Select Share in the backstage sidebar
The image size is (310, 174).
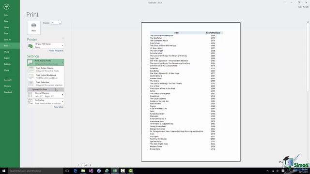point(6,52)
